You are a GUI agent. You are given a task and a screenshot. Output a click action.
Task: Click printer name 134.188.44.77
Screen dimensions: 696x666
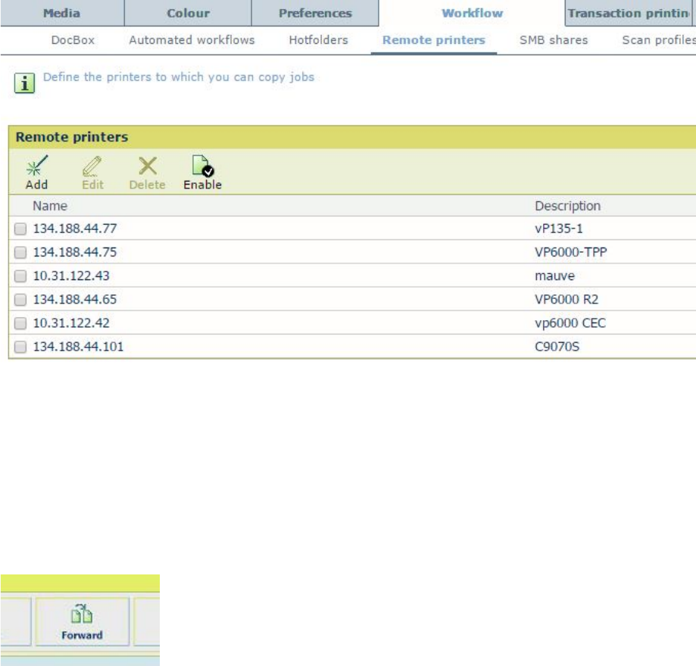point(74,229)
